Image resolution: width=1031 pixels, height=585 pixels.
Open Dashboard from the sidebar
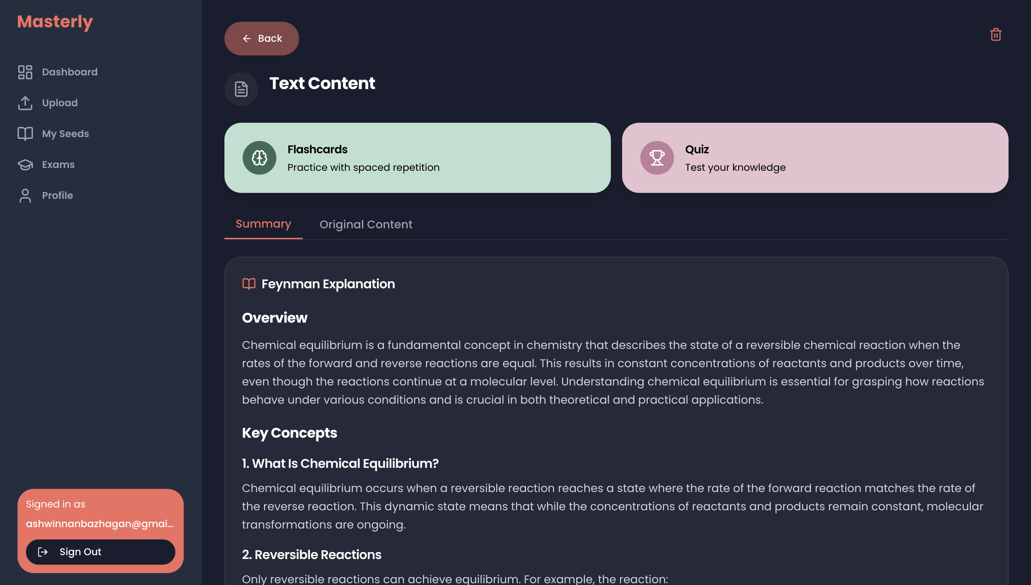click(69, 72)
